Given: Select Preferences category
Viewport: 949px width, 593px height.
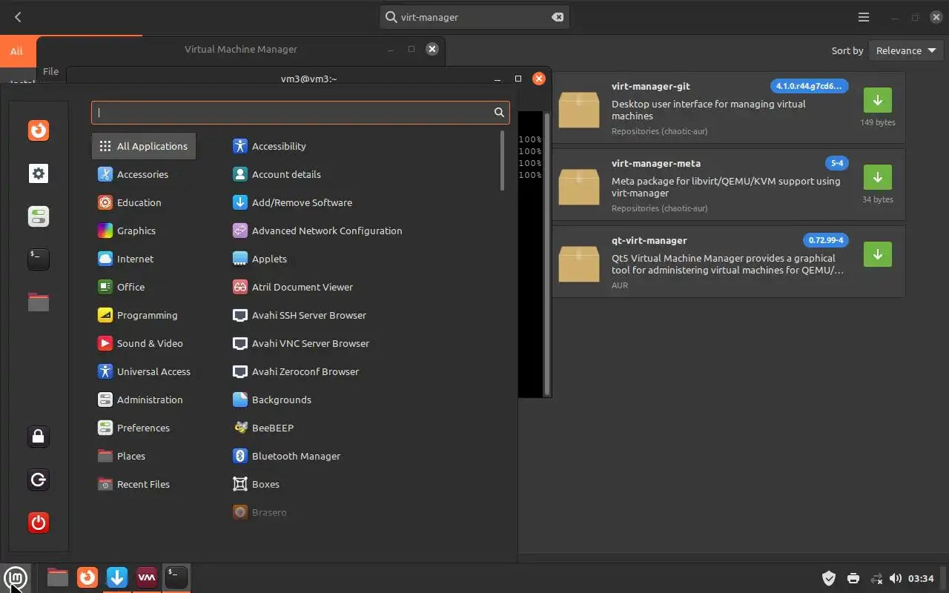Looking at the screenshot, I should 144,428.
